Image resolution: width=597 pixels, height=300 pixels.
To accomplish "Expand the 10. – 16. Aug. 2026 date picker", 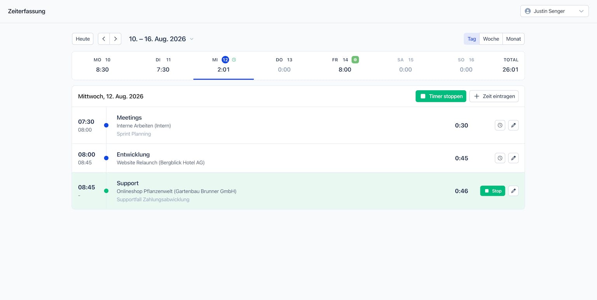I will [161, 39].
